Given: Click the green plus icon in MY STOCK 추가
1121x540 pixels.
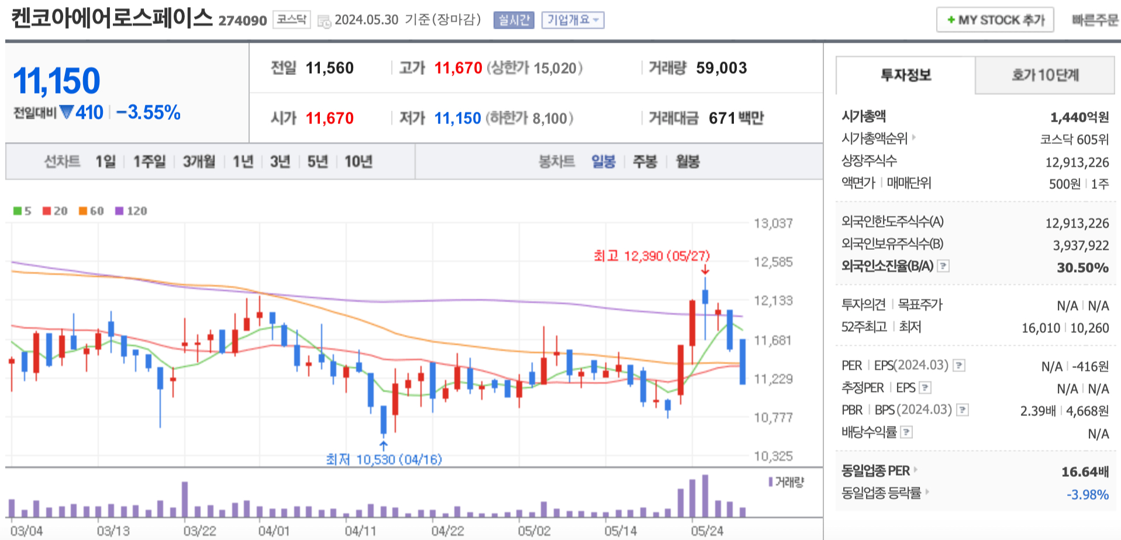Looking at the screenshot, I should (x=951, y=20).
